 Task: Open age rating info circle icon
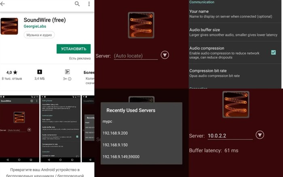coord(70,79)
